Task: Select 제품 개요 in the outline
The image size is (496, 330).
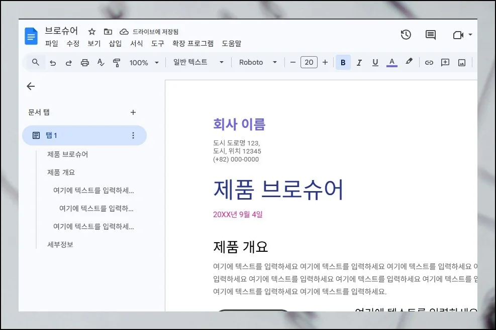Action: [x=60, y=172]
